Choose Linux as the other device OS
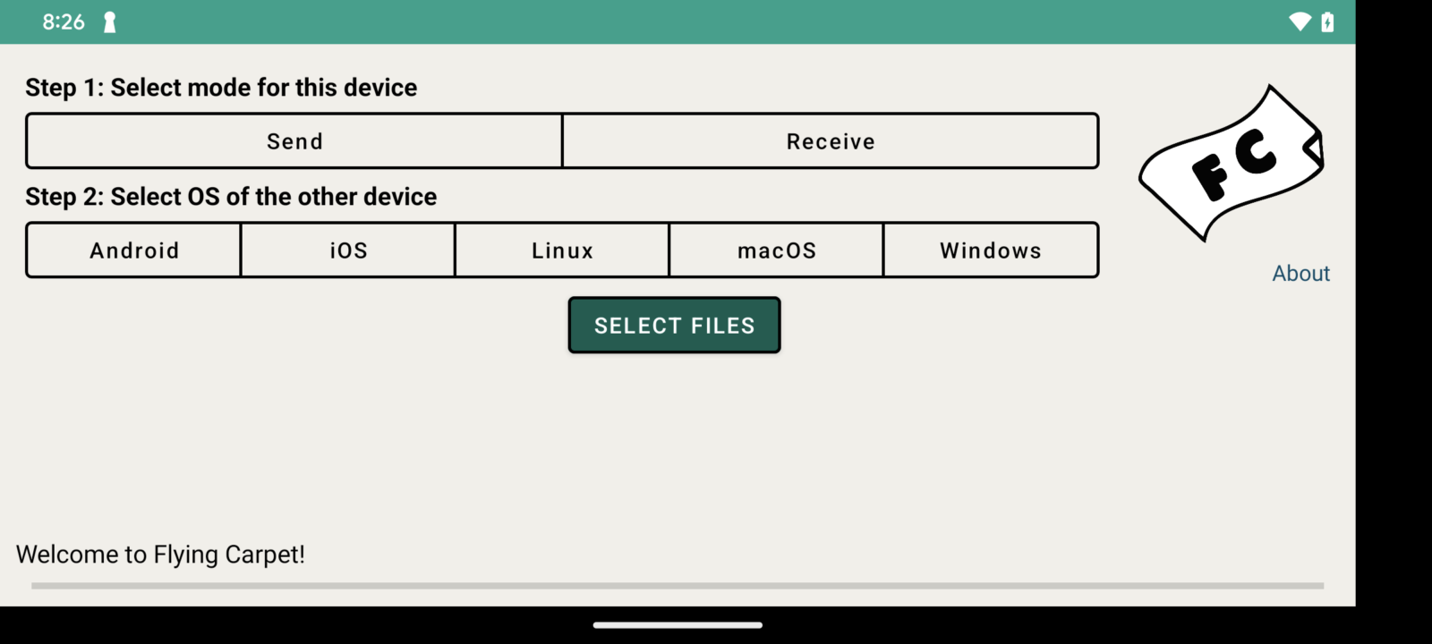The height and width of the screenshot is (644, 1432). (562, 250)
